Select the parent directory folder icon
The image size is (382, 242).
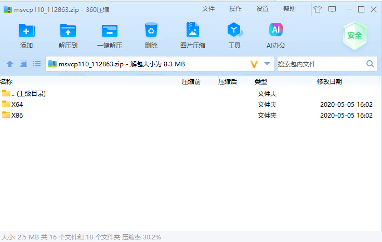(x=6, y=93)
